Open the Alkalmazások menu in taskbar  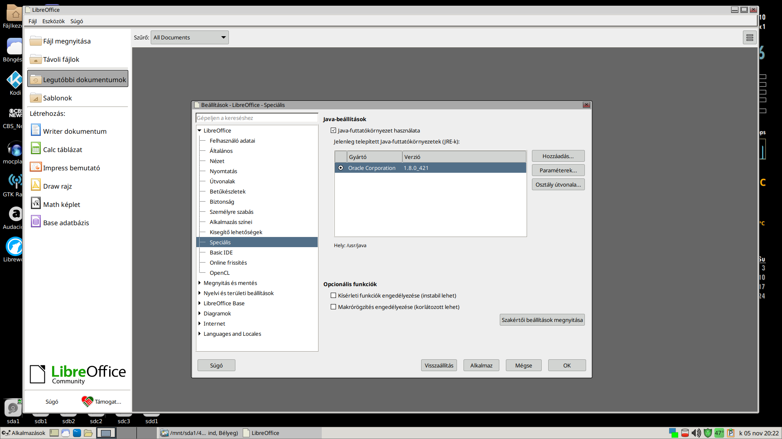click(24, 433)
